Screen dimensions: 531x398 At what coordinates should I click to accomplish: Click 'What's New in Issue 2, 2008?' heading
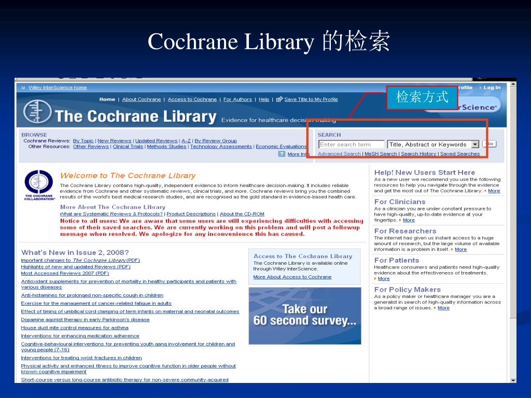(75, 252)
